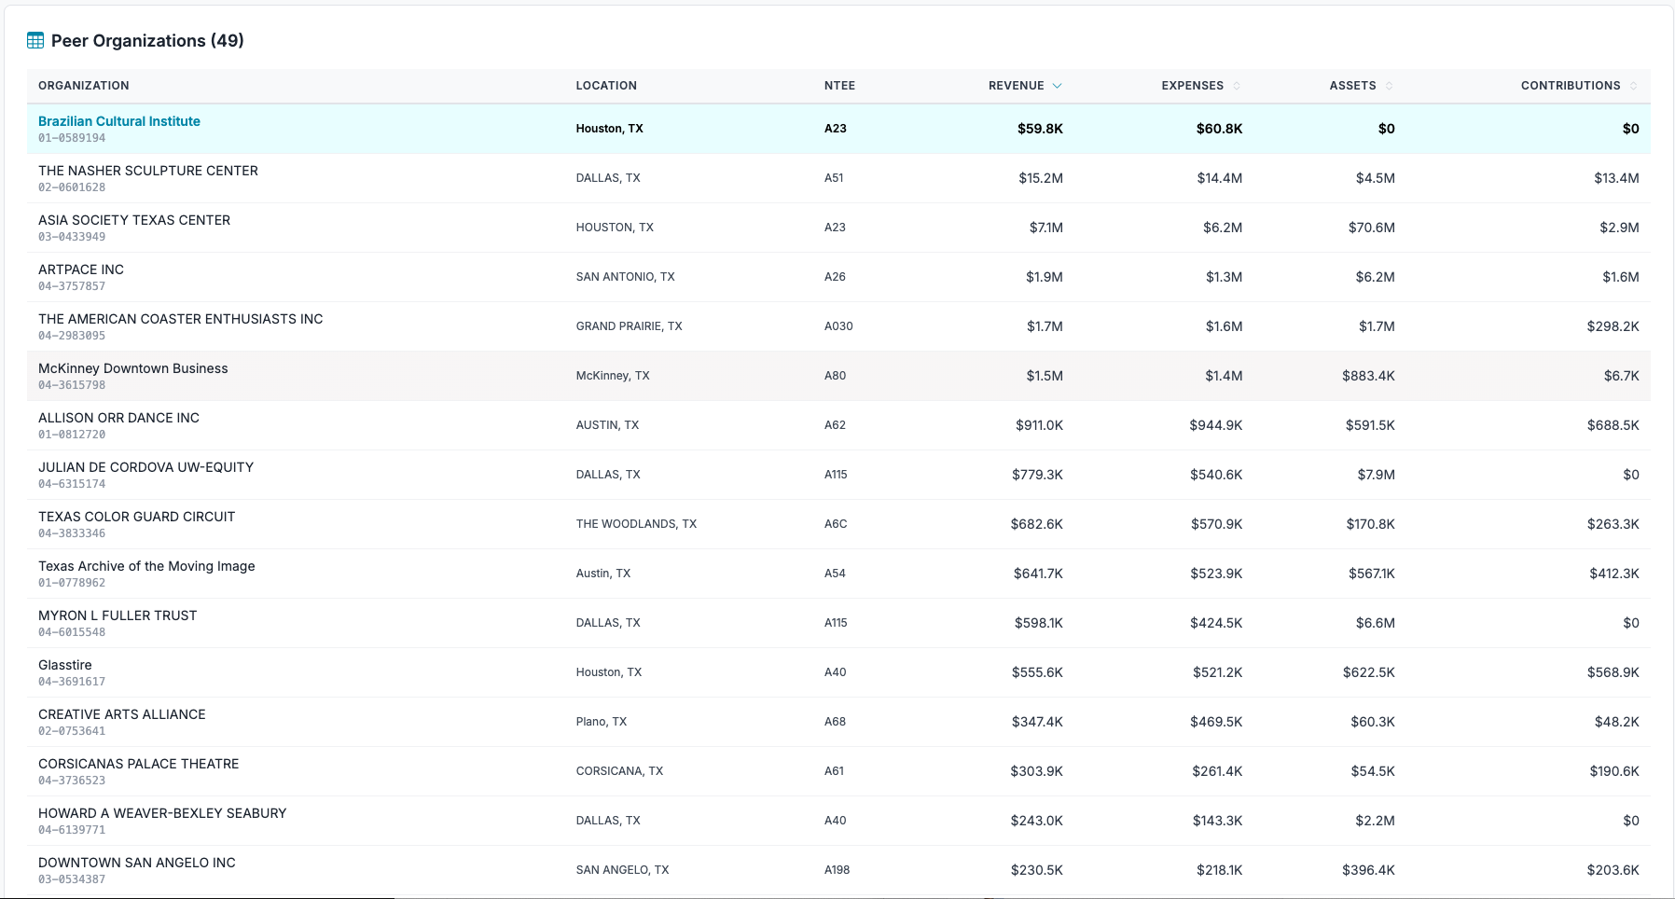The width and height of the screenshot is (1675, 899).
Task: Sort table by Assets column header
Action: [1352, 86]
